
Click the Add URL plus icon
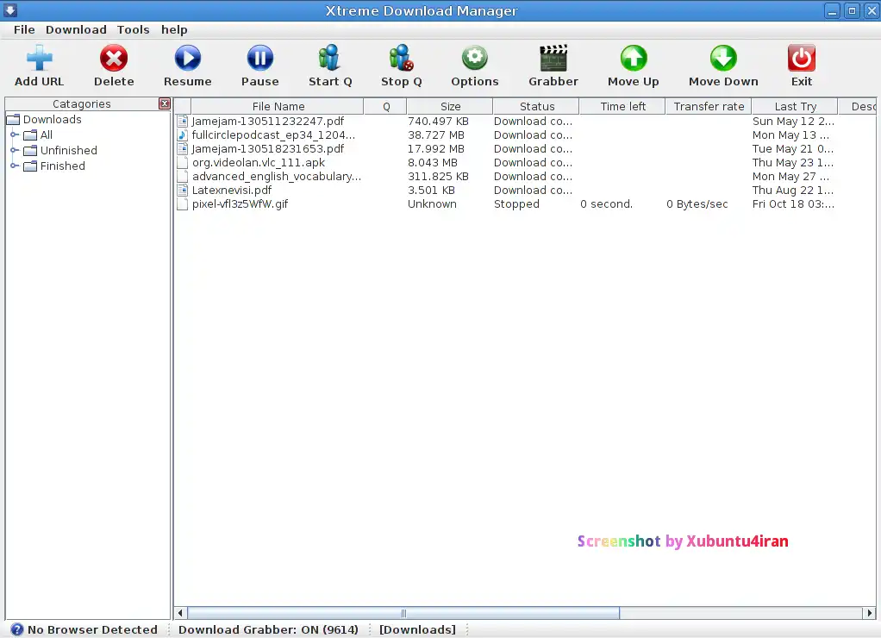[40, 58]
